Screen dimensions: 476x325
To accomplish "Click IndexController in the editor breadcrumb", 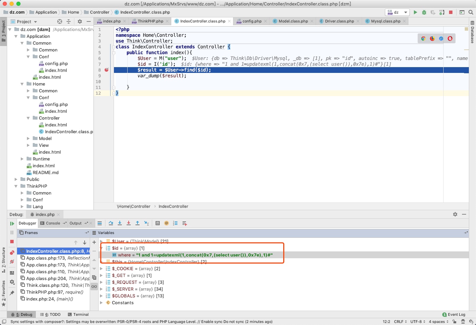I will pos(173,206).
